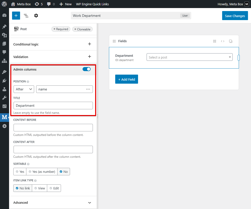Expand the Advanced section
This screenshot has height=209, width=251.
point(90,203)
